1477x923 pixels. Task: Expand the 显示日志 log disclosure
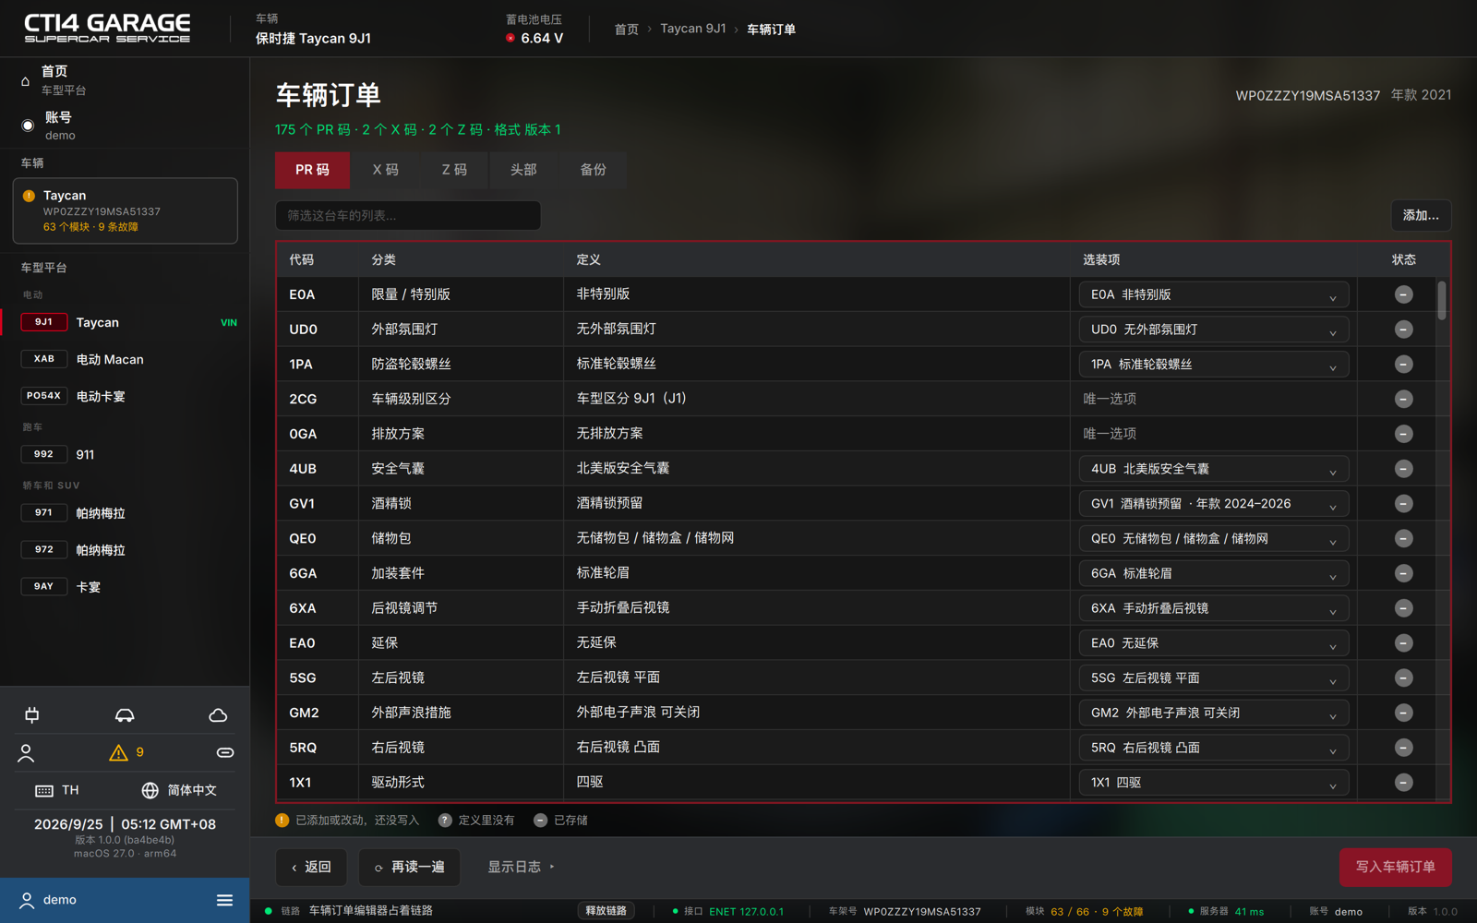pos(522,867)
